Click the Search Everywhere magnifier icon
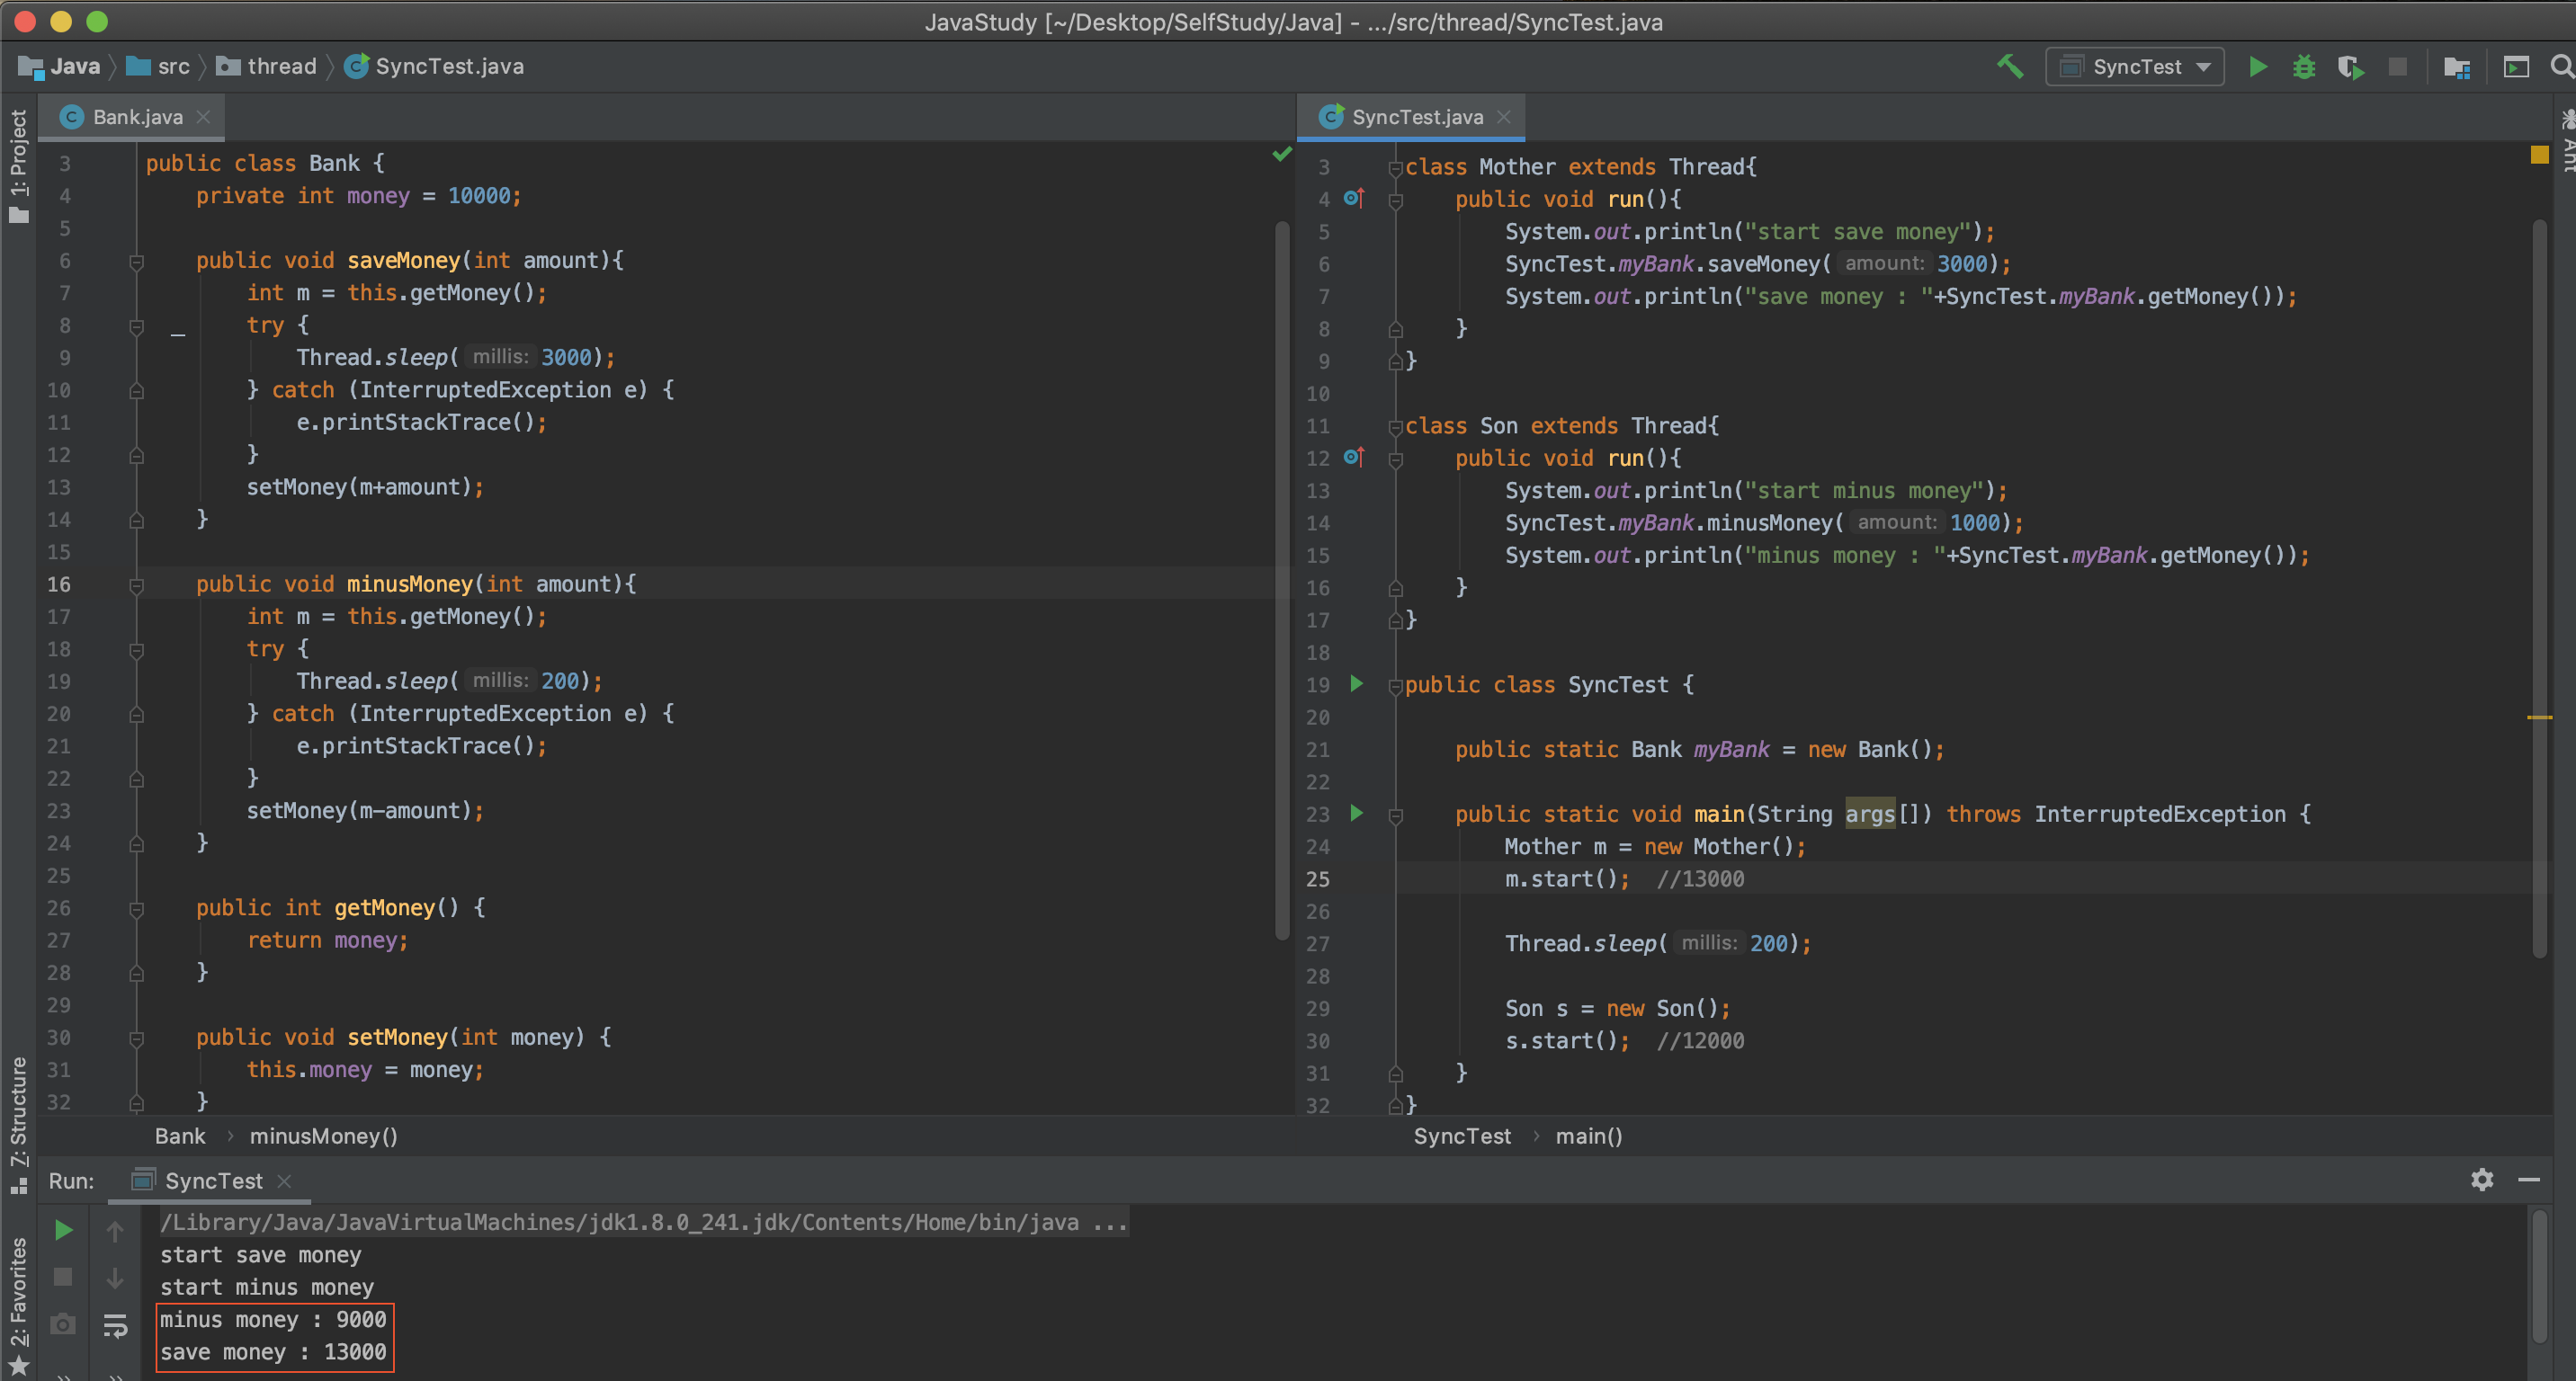The height and width of the screenshot is (1381, 2576). click(2561, 66)
